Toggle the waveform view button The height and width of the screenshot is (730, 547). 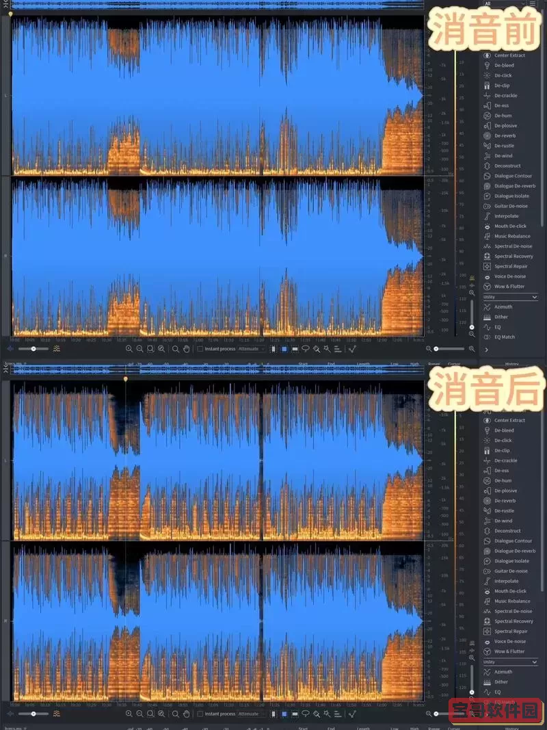click(272, 350)
